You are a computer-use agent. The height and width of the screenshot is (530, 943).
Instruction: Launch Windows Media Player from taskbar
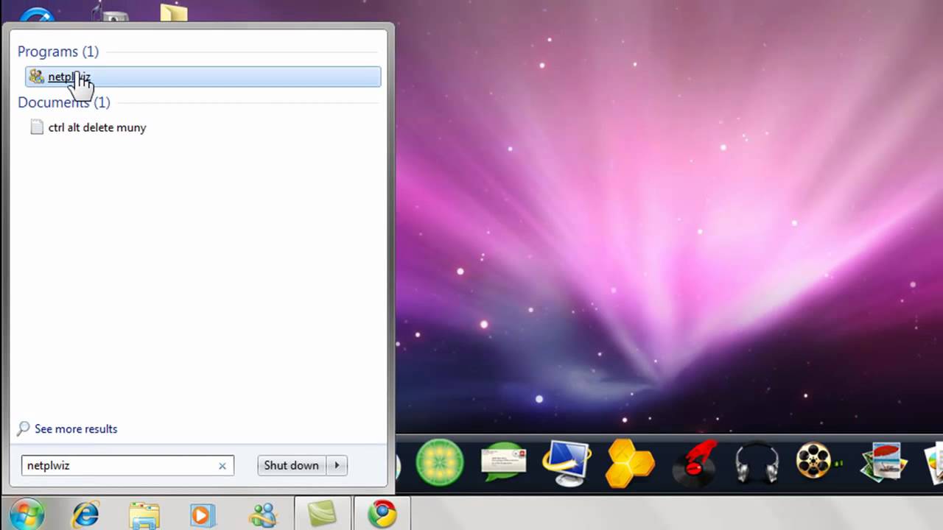tap(203, 515)
